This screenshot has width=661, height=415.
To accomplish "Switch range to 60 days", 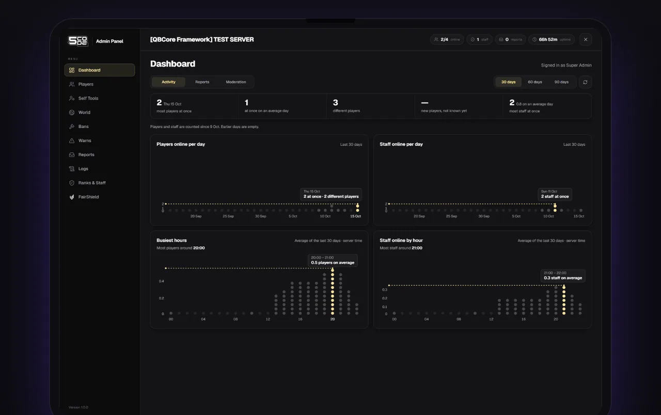I will click(x=535, y=82).
